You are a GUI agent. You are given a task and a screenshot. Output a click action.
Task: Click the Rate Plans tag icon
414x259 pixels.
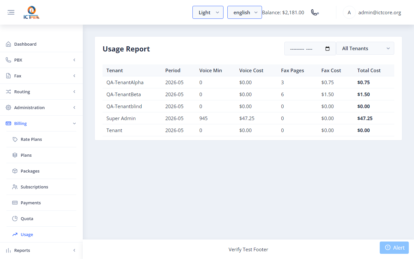[15, 139]
